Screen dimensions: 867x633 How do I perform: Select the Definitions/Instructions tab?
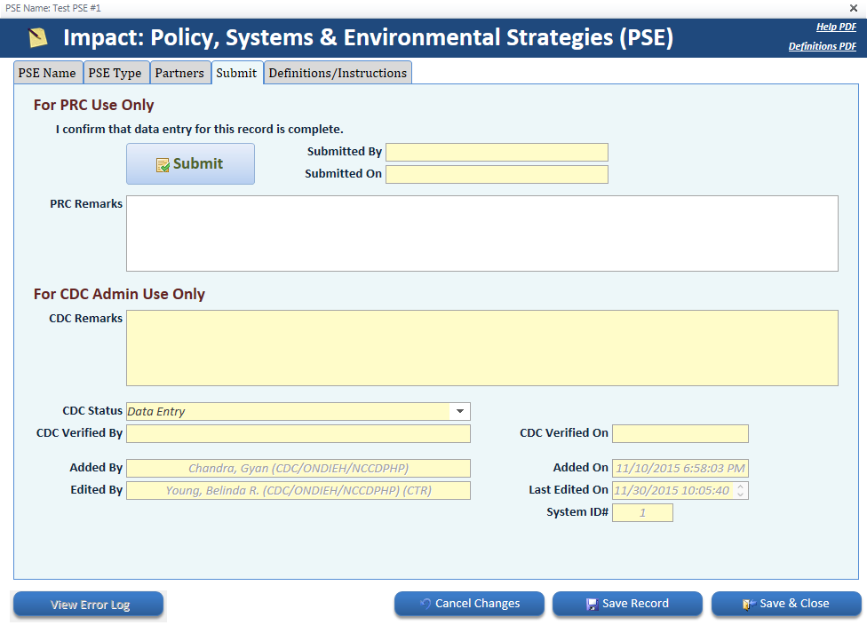point(338,73)
